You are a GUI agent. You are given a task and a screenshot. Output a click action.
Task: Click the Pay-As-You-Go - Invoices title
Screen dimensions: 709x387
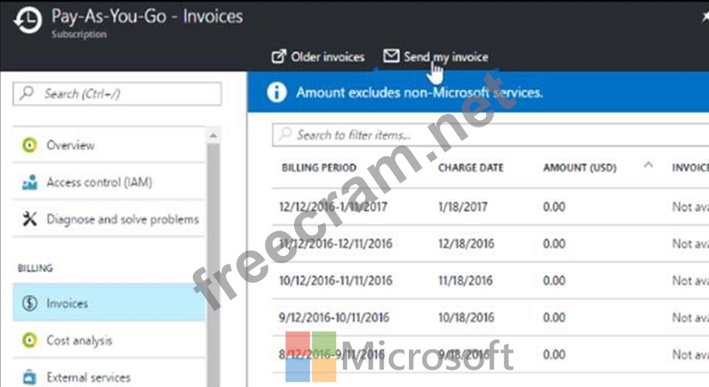(x=147, y=16)
